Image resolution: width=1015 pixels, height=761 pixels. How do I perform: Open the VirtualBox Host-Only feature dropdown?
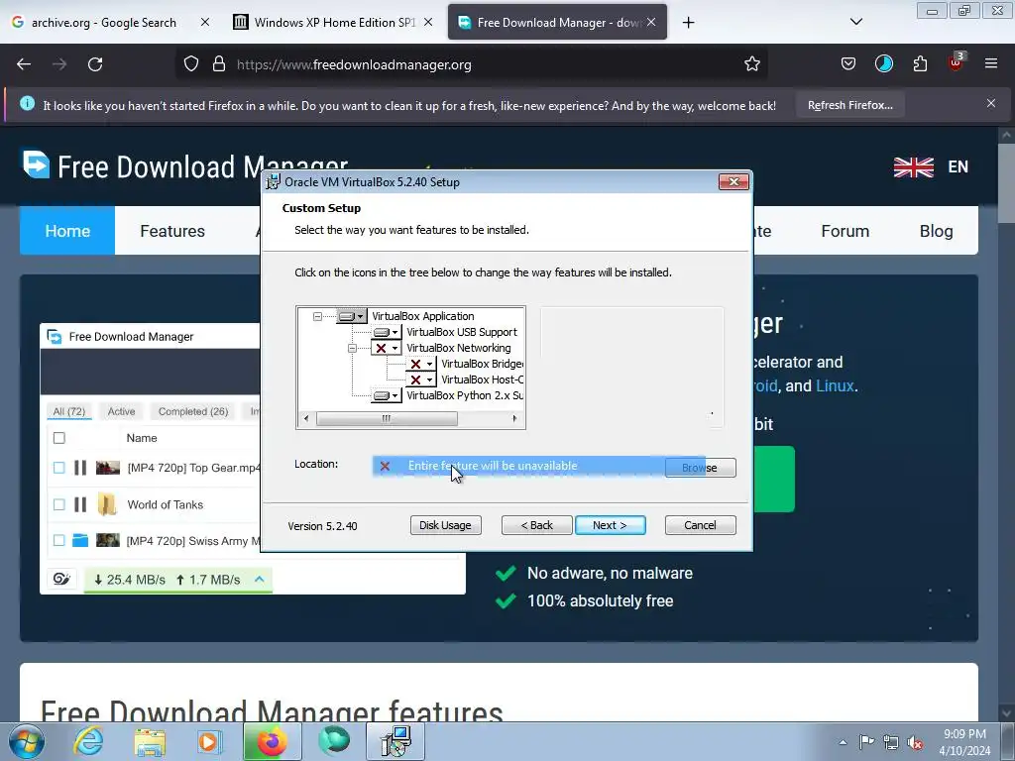420,380
